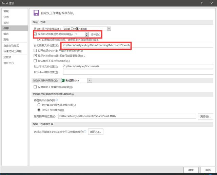Click the 默认个人模板位置 text field

[x=138, y=72]
